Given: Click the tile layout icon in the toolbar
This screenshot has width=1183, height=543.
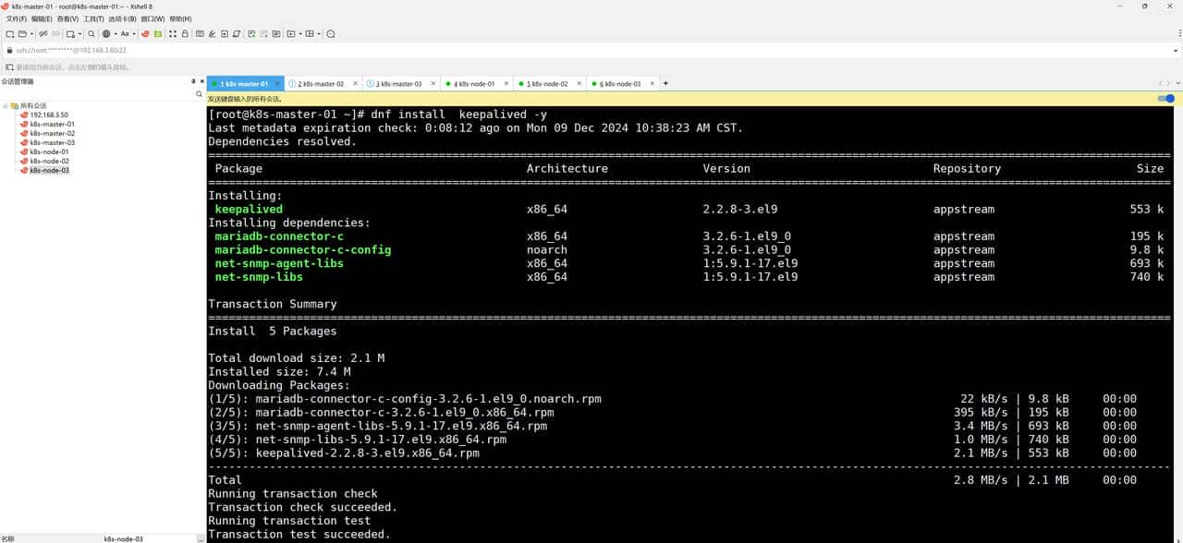Looking at the screenshot, I should [309, 33].
